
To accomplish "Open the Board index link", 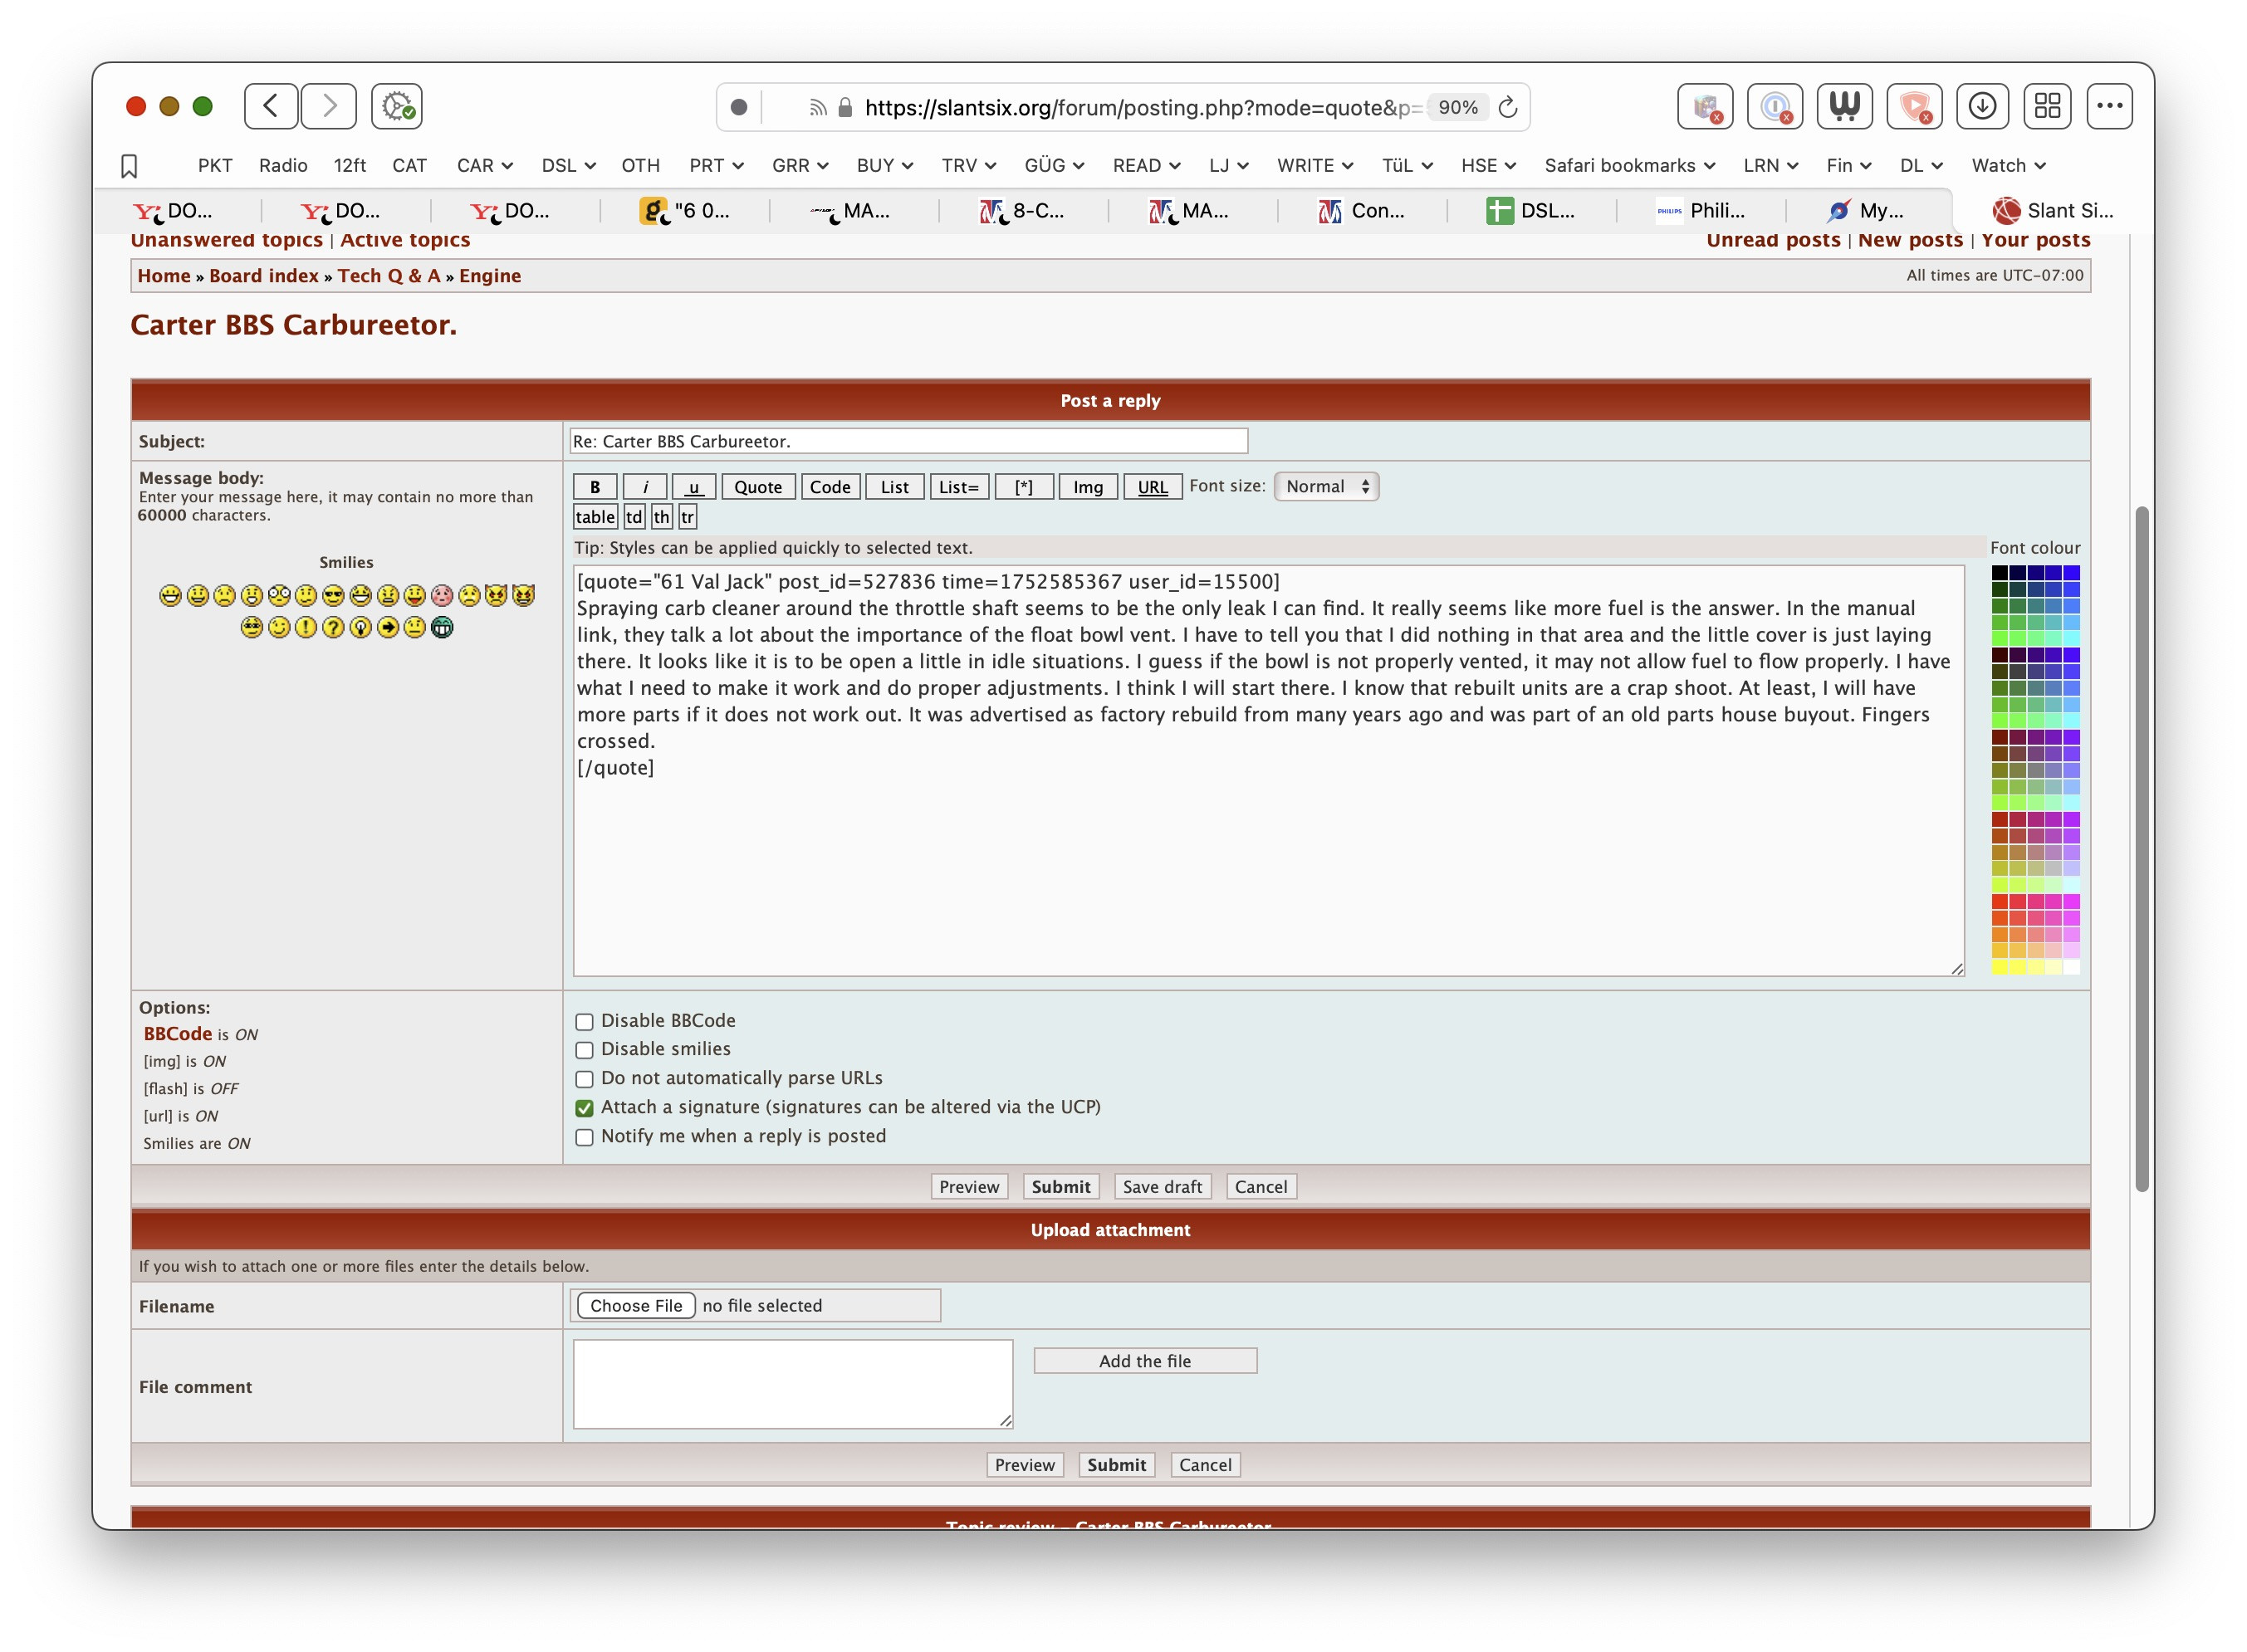I will (x=262, y=275).
